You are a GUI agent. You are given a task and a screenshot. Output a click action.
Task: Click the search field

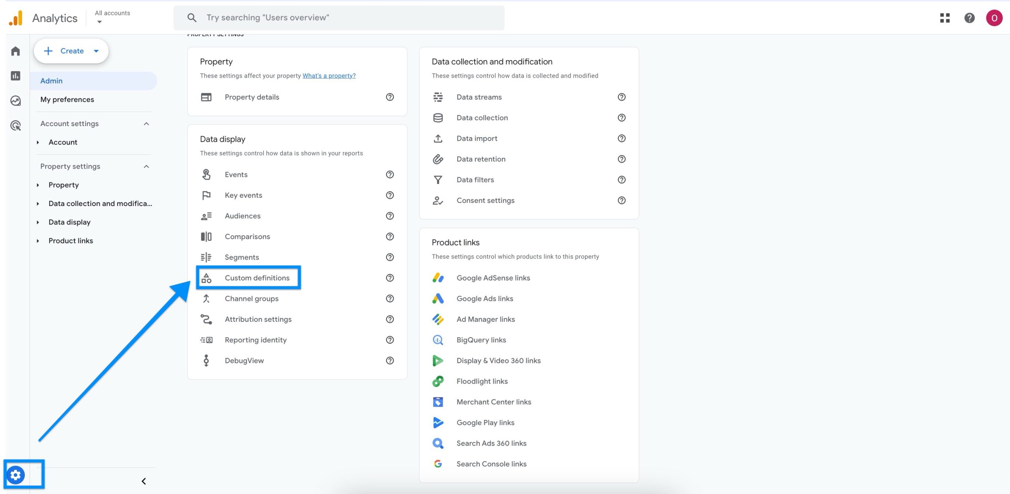[339, 18]
